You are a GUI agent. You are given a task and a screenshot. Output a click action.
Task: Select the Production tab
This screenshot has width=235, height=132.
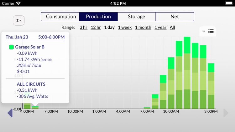tap(98, 17)
